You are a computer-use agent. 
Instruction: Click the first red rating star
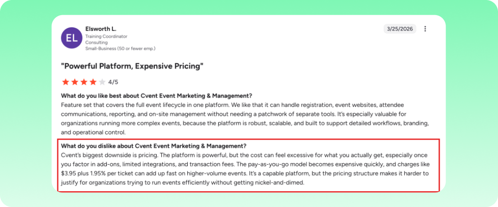tap(66, 82)
